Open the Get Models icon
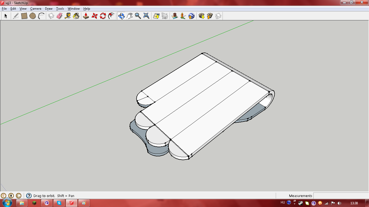Viewport: 369px width, 207px height. [x=202, y=16]
